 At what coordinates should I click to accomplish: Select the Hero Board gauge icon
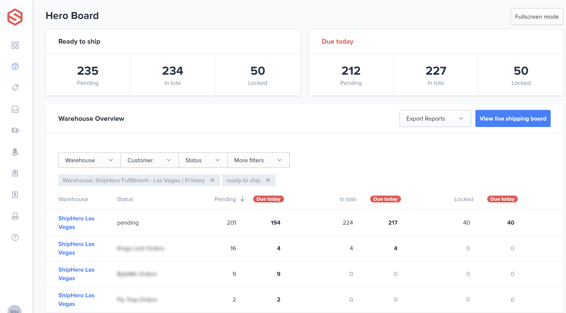(x=15, y=67)
